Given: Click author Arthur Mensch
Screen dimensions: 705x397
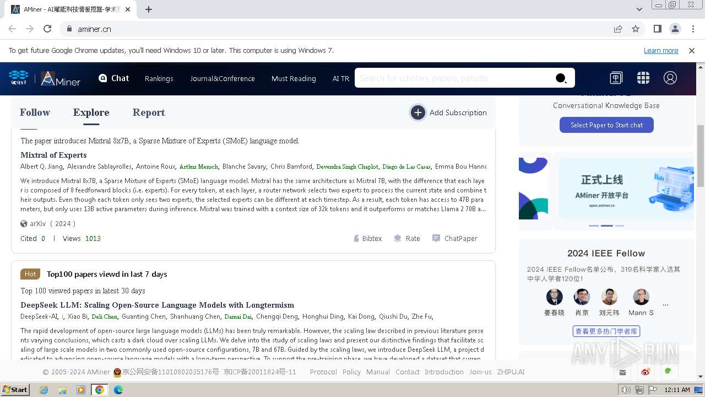Looking at the screenshot, I should 199,167.
